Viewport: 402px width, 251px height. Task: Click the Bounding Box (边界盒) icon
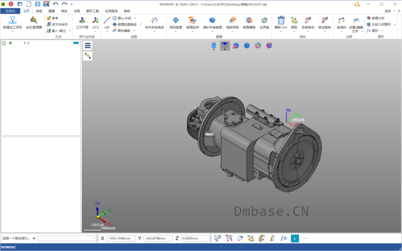pos(264,20)
